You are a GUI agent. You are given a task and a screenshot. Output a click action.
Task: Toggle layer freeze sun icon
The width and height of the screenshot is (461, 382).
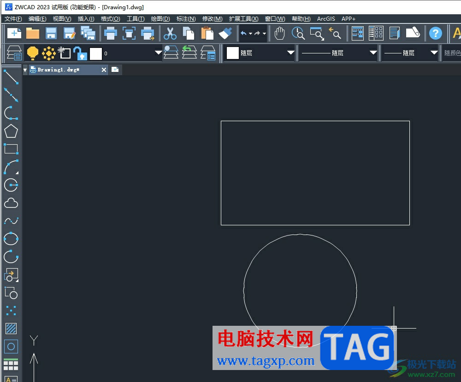(48, 53)
